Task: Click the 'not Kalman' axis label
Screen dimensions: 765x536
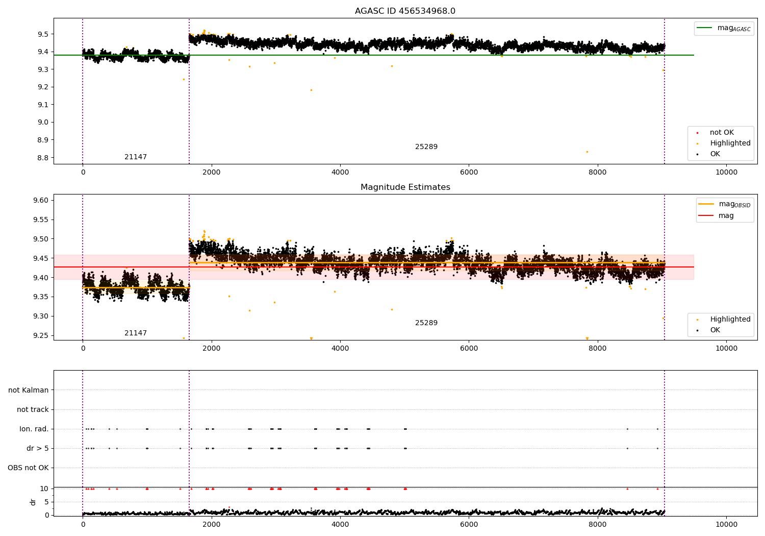Action: 29,390
